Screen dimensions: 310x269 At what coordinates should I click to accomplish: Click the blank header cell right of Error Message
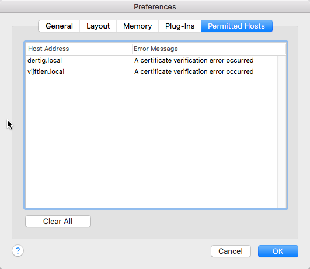tap(281, 49)
